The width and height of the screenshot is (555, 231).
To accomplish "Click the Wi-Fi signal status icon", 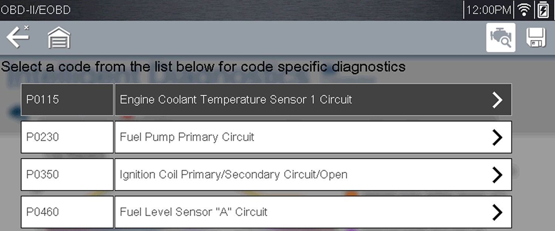I will [x=525, y=10].
